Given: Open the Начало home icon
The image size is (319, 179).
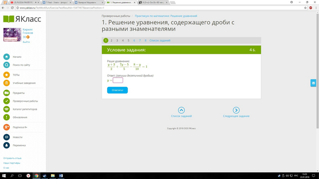Looking at the screenshot, I should [6, 57].
